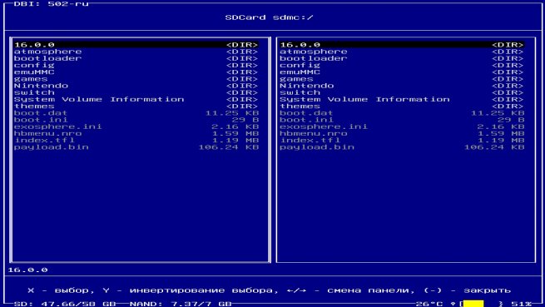
Task: Click the Wi-Fi signal icon in status bar
Action: [453, 304]
